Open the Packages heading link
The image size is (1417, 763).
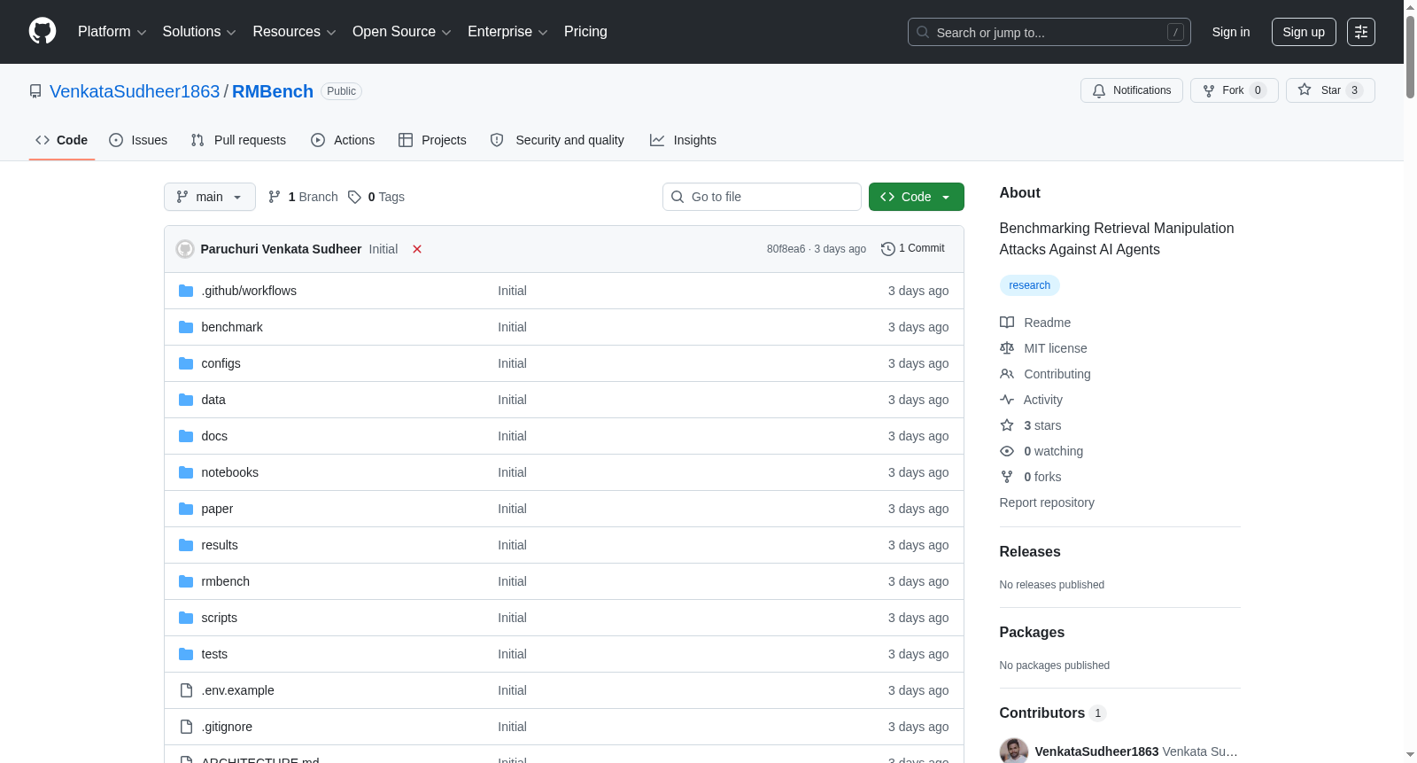click(x=1032, y=632)
